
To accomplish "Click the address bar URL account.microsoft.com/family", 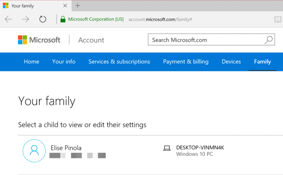I will [x=160, y=19].
